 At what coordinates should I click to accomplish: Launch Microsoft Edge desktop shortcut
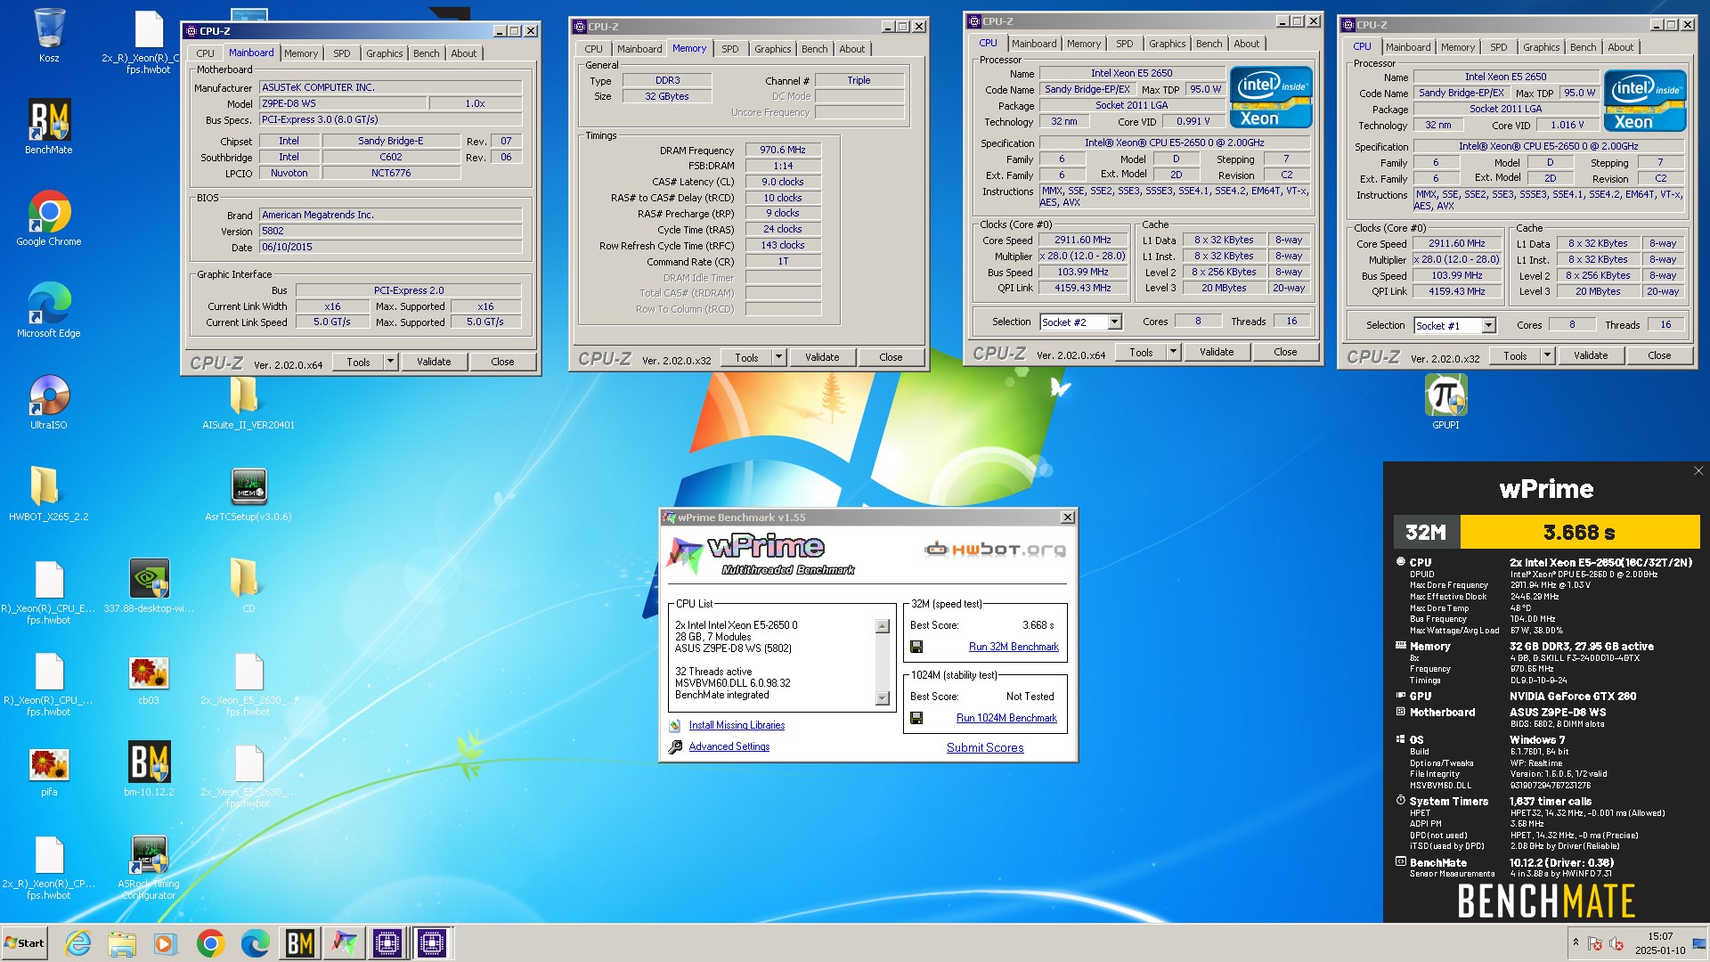[49, 310]
